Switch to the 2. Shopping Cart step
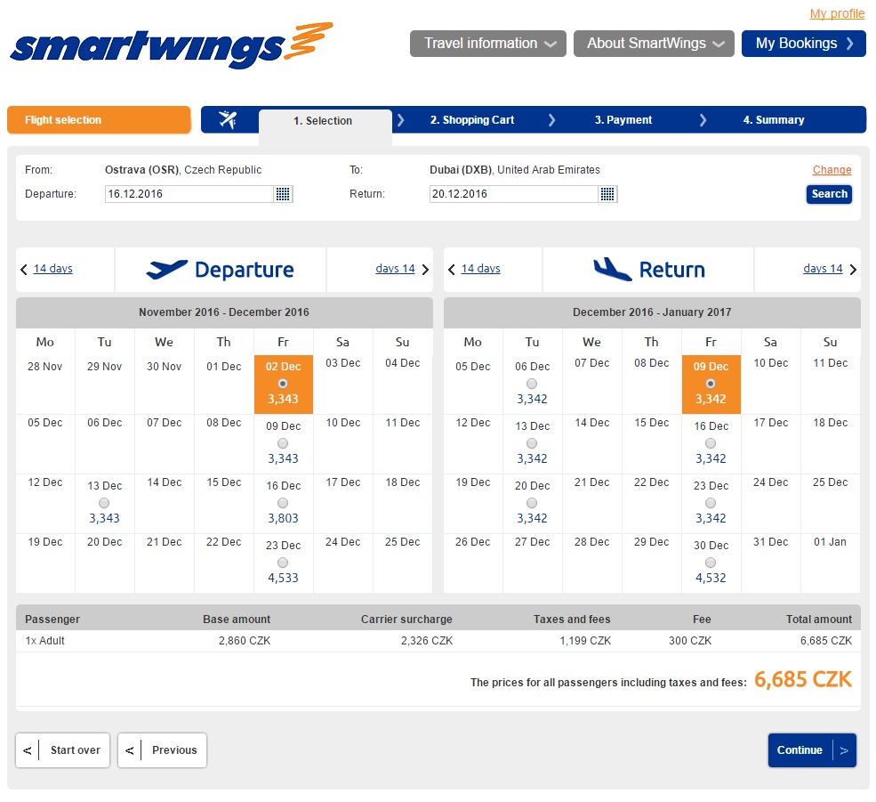876x802 pixels. click(x=472, y=120)
